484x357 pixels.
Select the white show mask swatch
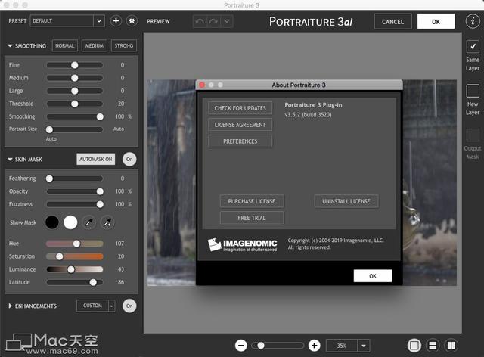70,222
